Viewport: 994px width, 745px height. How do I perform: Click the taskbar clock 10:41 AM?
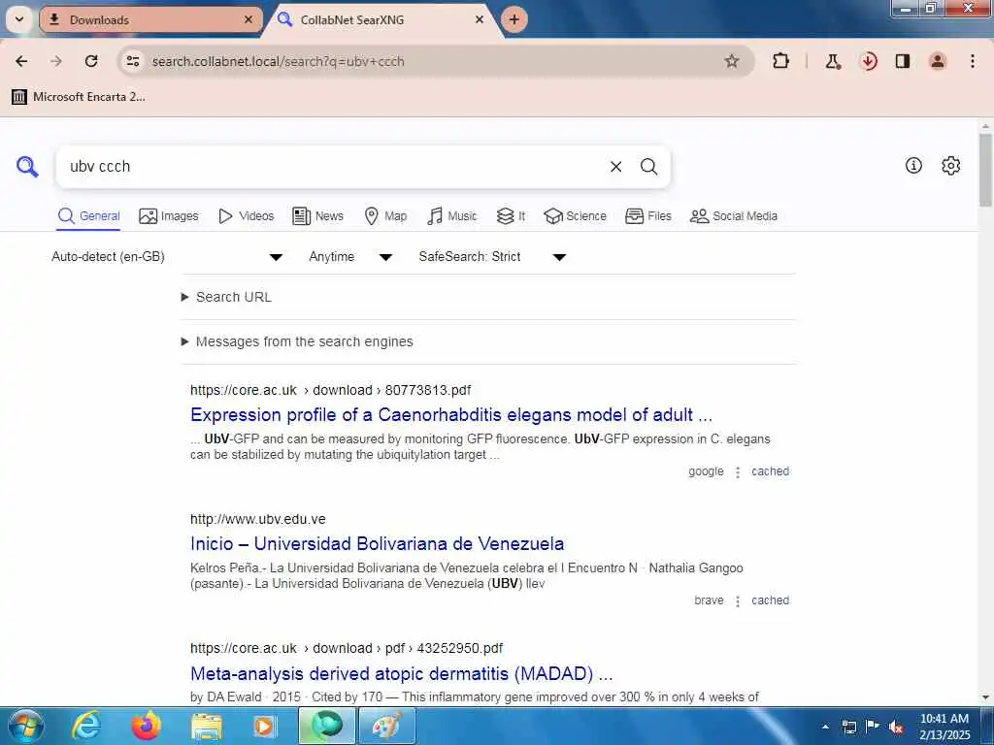coord(944,719)
